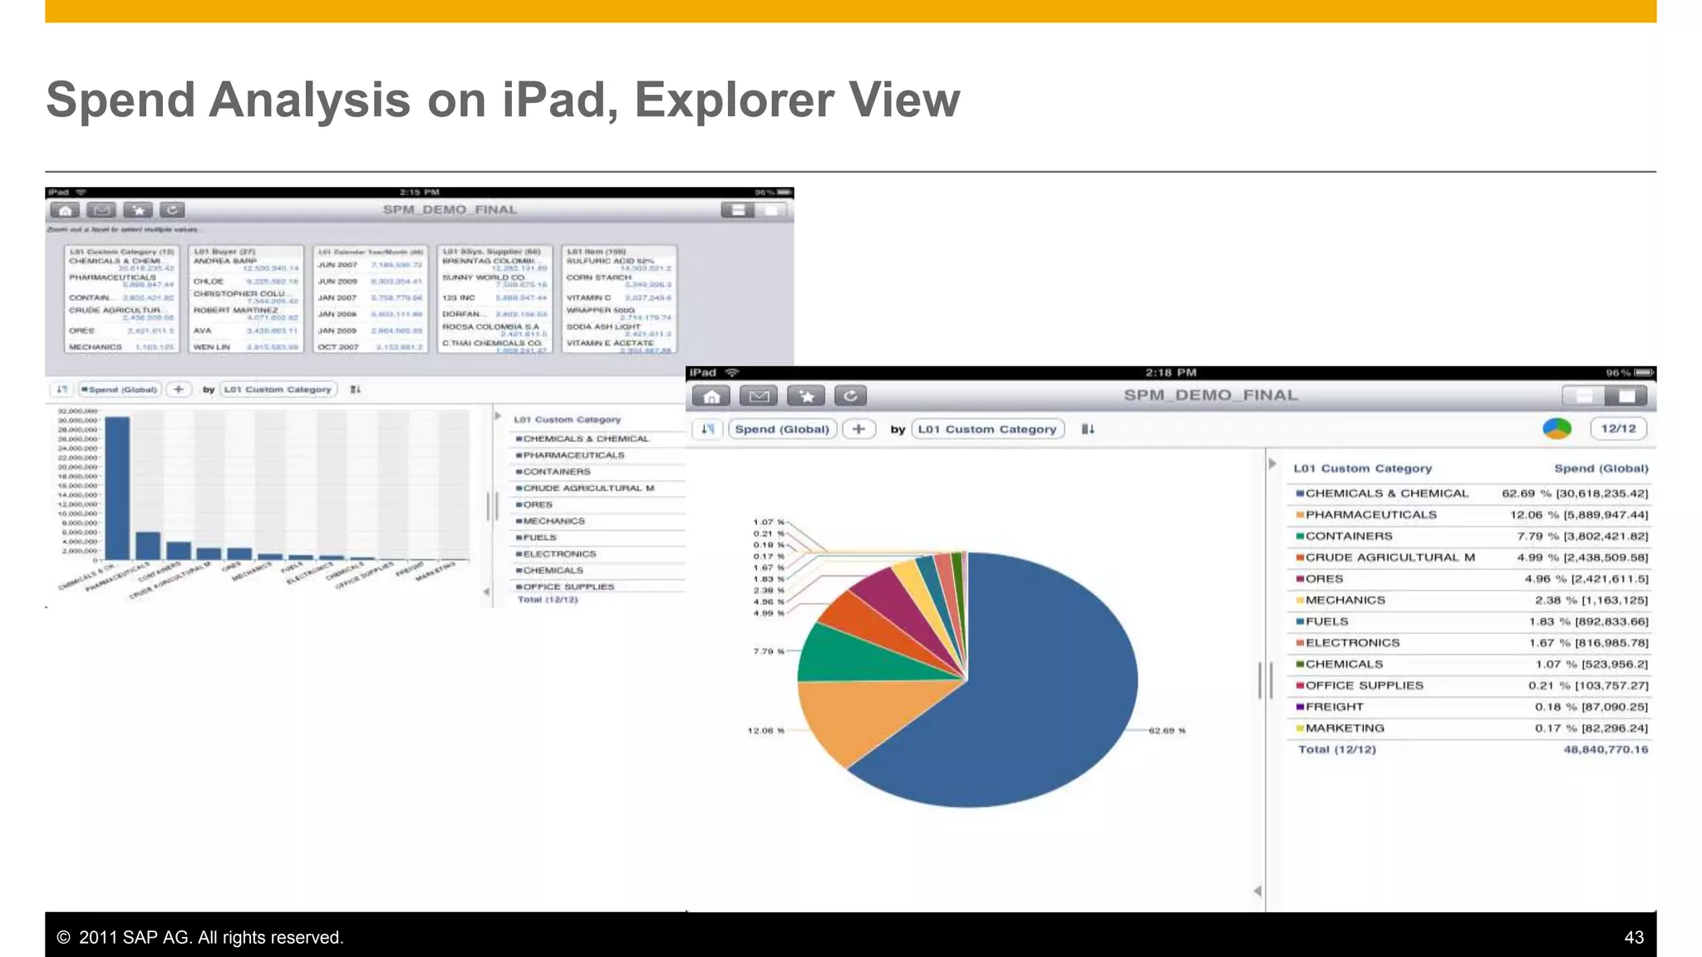Select the ORES row in pie legend
This screenshot has width=1702, height=957.
(x=1471, y=579)
